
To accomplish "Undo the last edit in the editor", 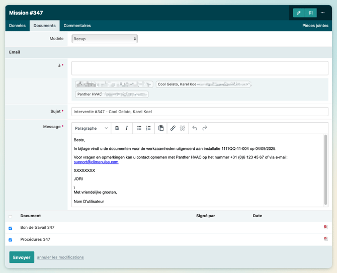I will pyautogui.click(x=195, y=128).
